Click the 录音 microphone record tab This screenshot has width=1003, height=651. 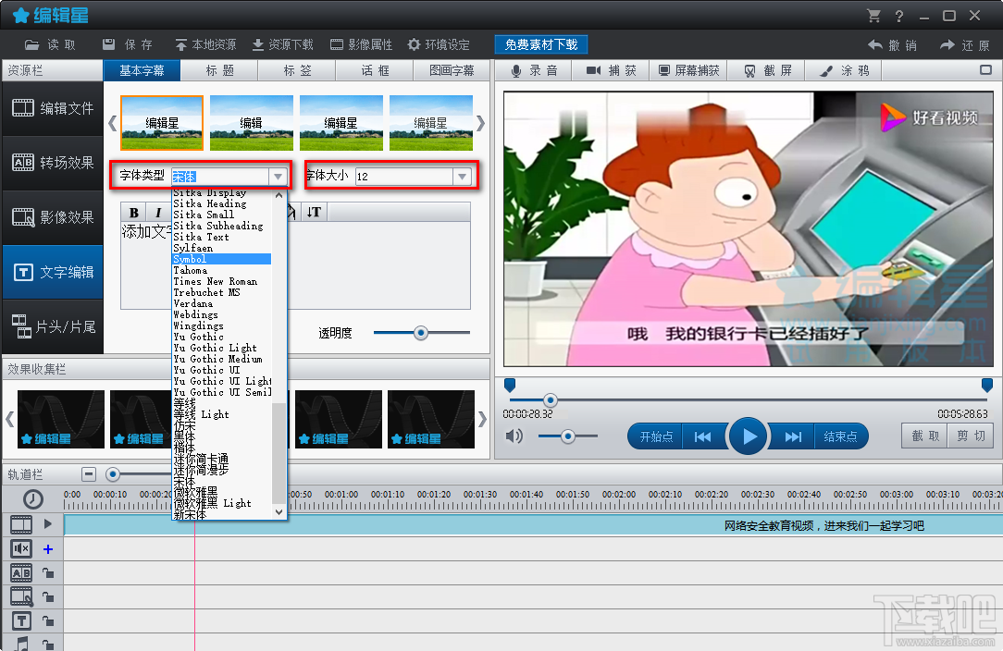534,70
